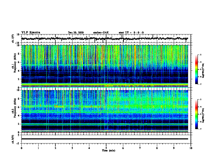Click the "-5" tick on ch.3 voltage axis
215x166 pixels.
[18, 143]
